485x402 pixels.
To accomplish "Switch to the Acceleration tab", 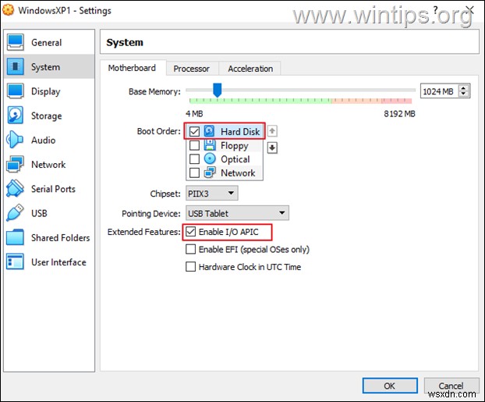I will point(250,69).
